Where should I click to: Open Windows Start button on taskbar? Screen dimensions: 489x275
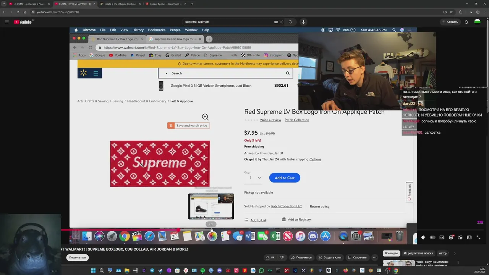[93, 270]
